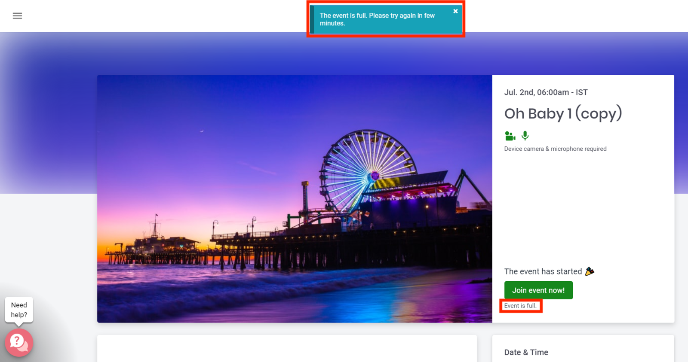Click the Event is full. status text
Screen dimensions: 688x362
(521, 306)
